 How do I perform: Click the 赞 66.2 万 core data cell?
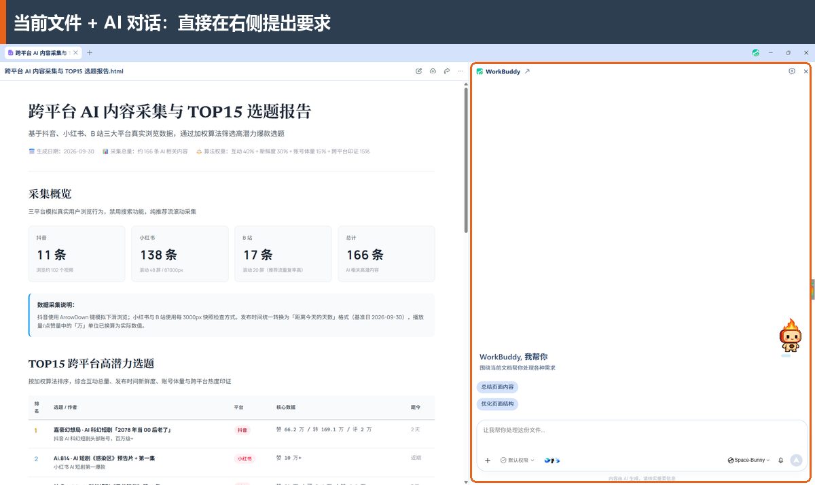[x=324, y=430]
